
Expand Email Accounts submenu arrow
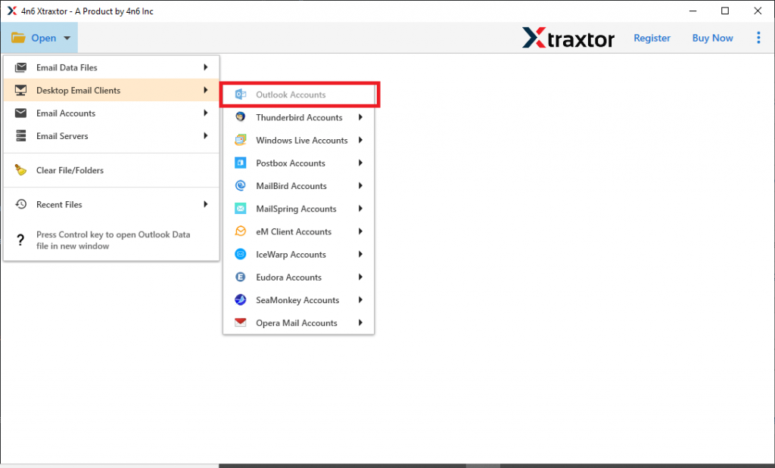[206, 113]
